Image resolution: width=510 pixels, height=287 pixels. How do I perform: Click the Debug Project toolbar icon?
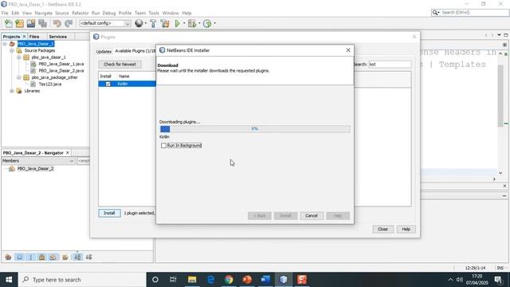[x=192, y=23]
